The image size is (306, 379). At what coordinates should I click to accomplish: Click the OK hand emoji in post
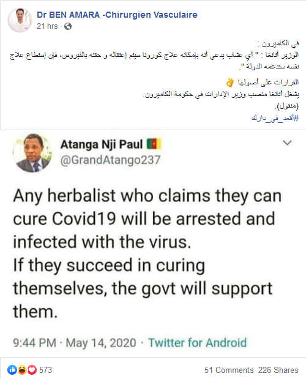[x=229, y=83]
